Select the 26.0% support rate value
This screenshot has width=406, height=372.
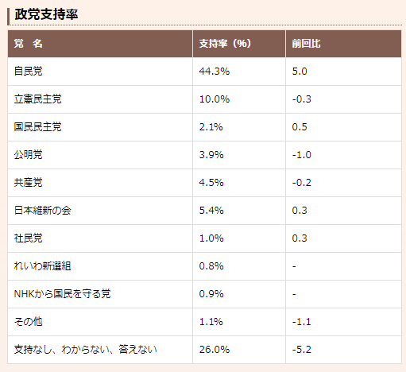(215, 350)
